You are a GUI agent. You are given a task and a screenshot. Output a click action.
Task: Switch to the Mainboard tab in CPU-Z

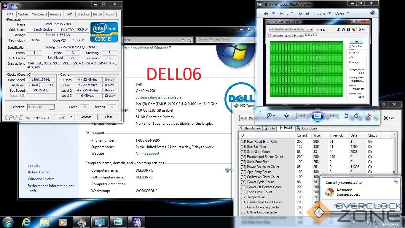39,14
